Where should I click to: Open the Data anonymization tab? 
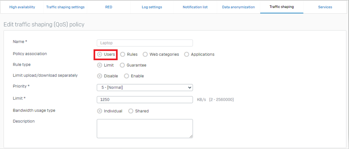point(238,7)
